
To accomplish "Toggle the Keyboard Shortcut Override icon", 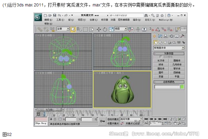I will click(144, 29).
